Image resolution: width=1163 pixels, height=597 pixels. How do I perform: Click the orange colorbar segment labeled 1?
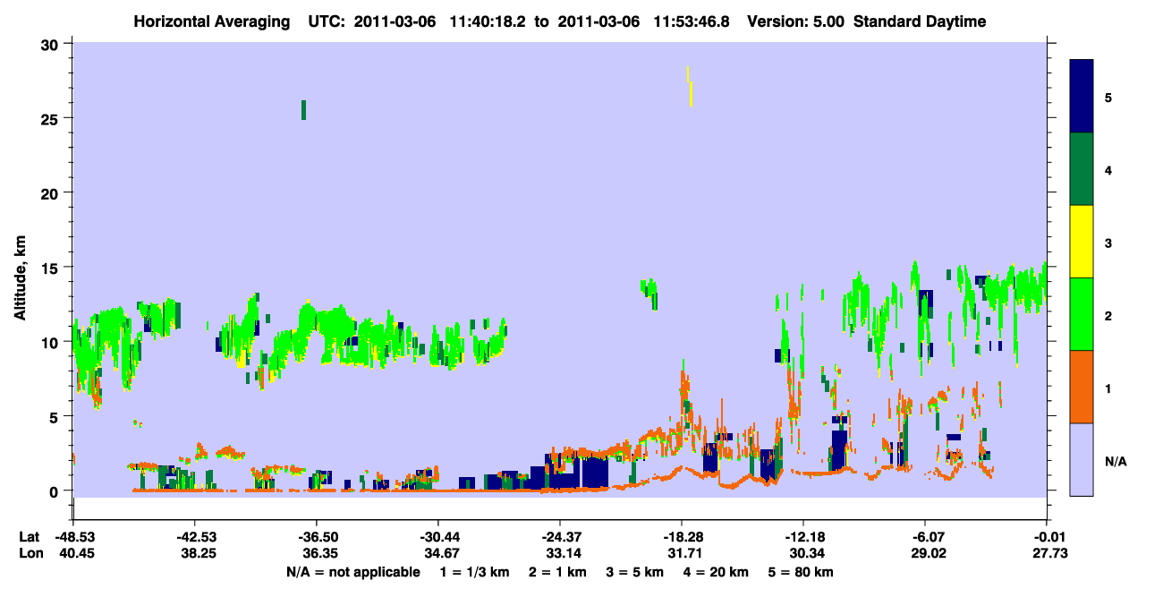tap(1082, 387)
